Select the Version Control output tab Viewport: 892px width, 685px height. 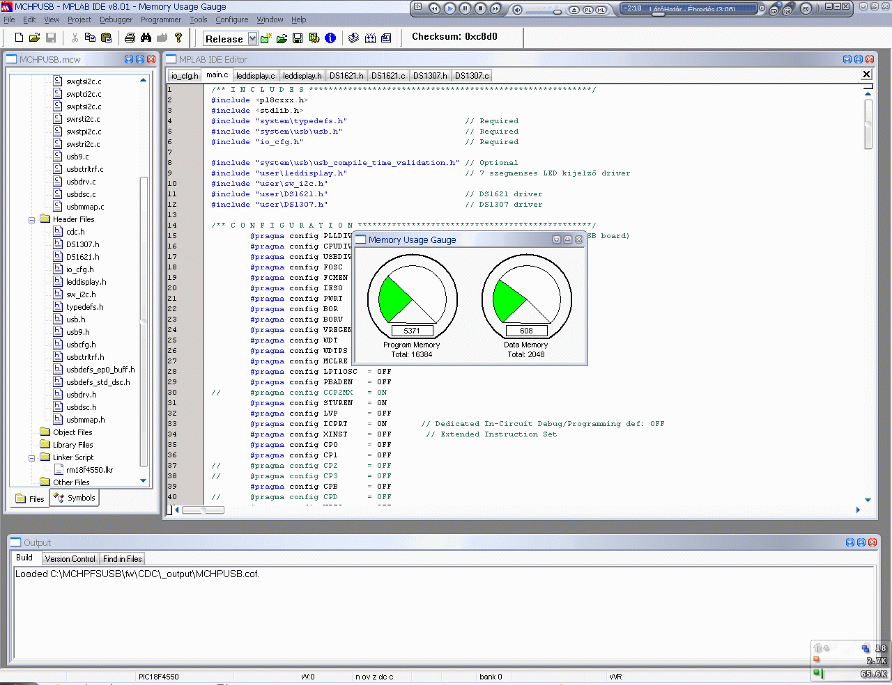click(x=70, y=559)
